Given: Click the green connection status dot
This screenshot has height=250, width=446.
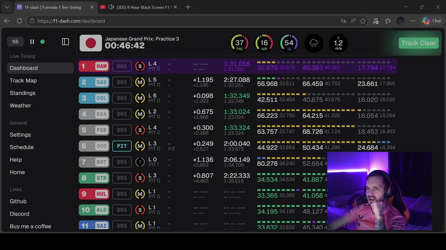Looking at the screenshot, I should click(43, 42).
